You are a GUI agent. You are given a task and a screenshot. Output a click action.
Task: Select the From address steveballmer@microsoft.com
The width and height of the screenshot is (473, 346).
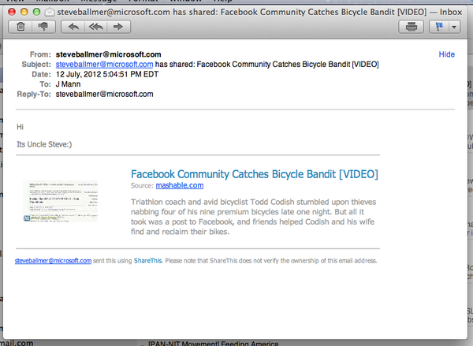pyautogui.click(x=108, y=54)
